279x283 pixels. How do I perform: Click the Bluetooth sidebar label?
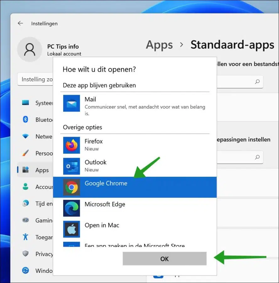click(44, 120)
